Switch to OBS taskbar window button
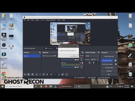The image size is (135, 101). [66, 86]
